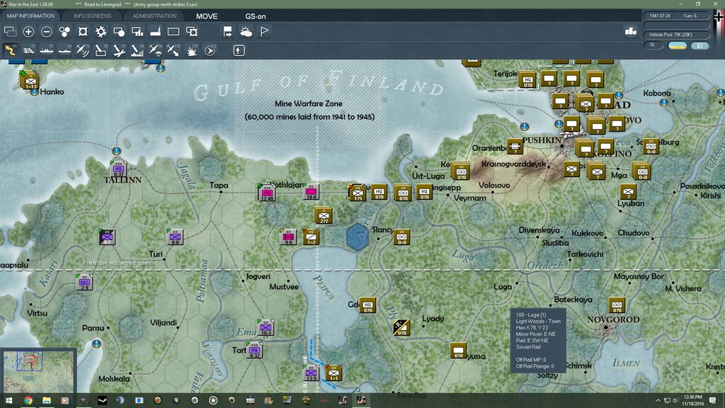
Task: Select the 13-9 unit south of Peipus
Action: [x=311, y=373]
